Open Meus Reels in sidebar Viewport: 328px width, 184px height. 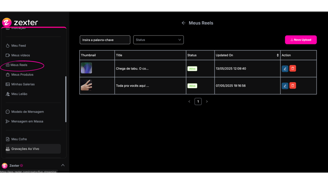(x=19, y=65)
